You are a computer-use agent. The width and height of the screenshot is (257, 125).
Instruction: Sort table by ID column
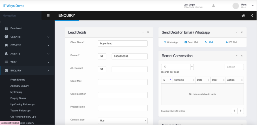[x=167, y=80]
